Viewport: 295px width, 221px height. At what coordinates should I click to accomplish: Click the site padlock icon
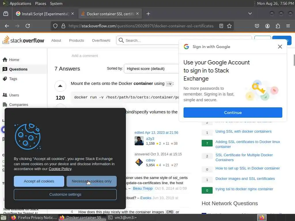coord(63,26)
